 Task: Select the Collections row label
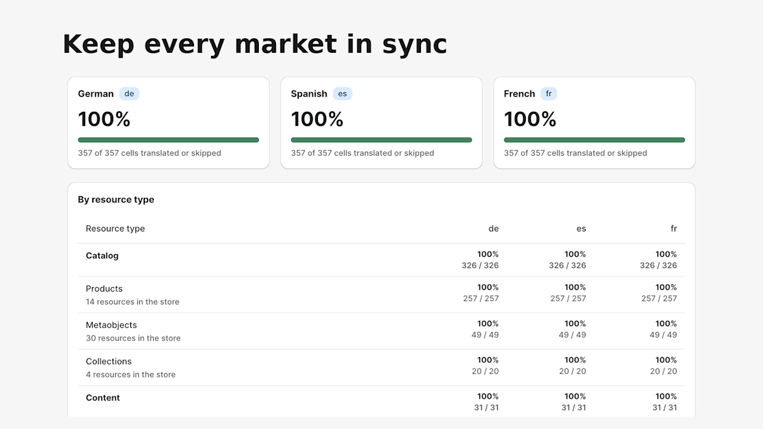tap(109, 361)
